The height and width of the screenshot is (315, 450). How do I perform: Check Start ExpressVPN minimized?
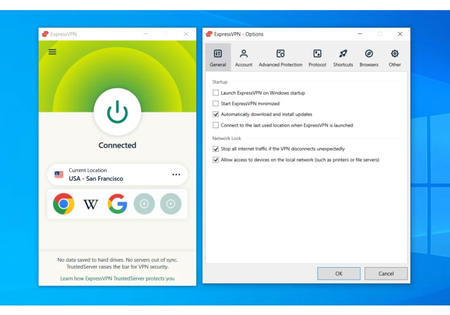tap(215, 103)
